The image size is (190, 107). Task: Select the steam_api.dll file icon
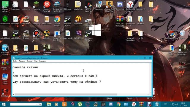68,34
